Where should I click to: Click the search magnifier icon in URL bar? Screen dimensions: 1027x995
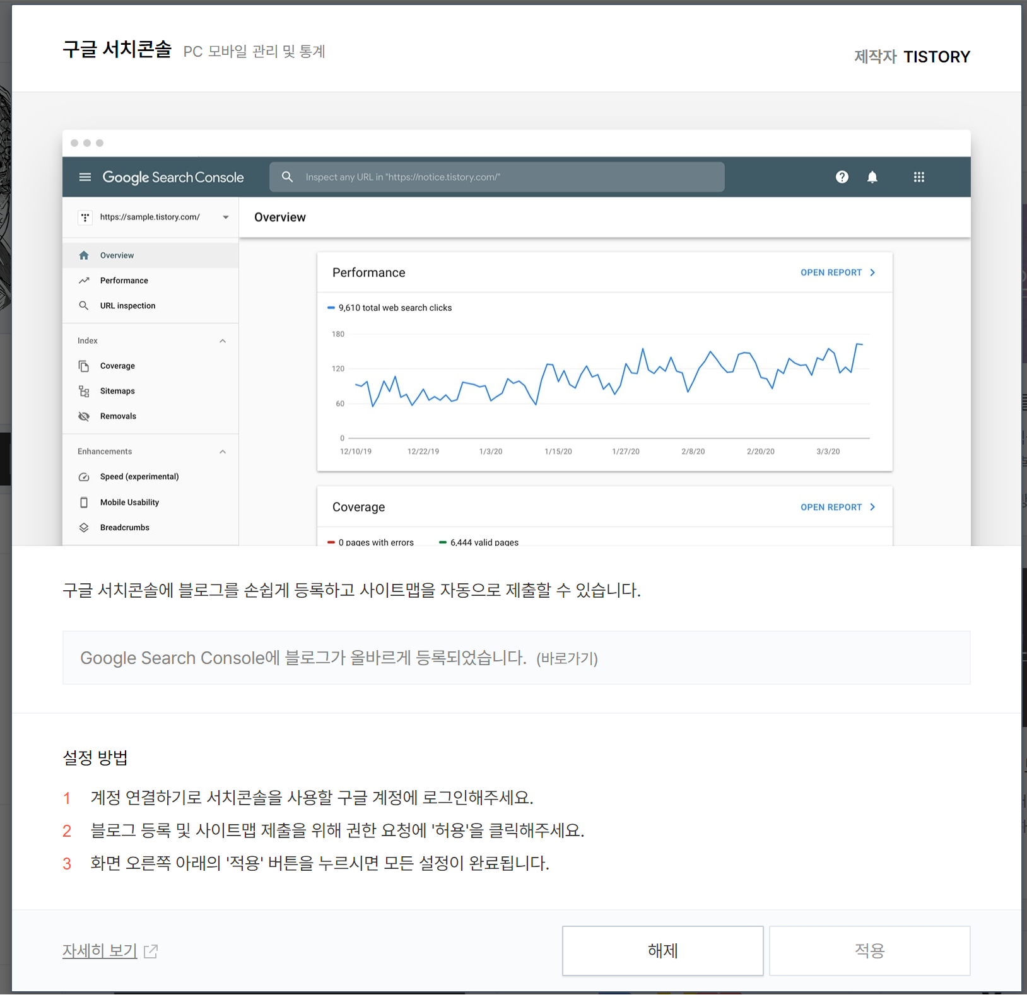(x=287, y=177)
